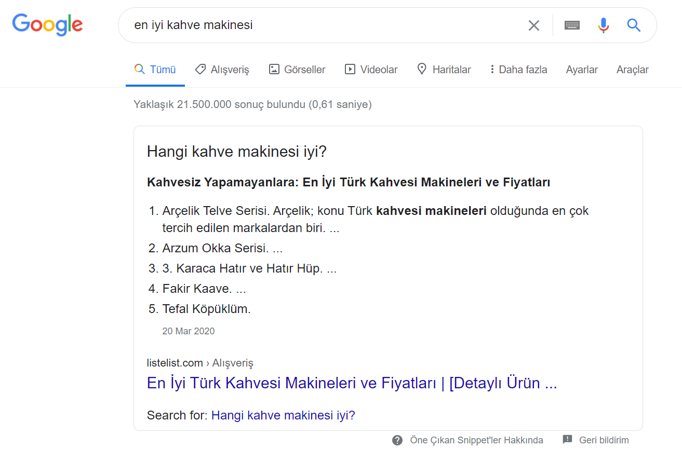Go to Haritalar tab
The height and width of the screenshot is (461, 682).
pos(444,70)
